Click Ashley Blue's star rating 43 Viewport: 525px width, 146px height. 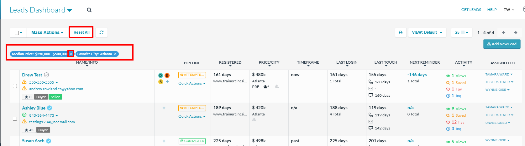click(29, 130)
